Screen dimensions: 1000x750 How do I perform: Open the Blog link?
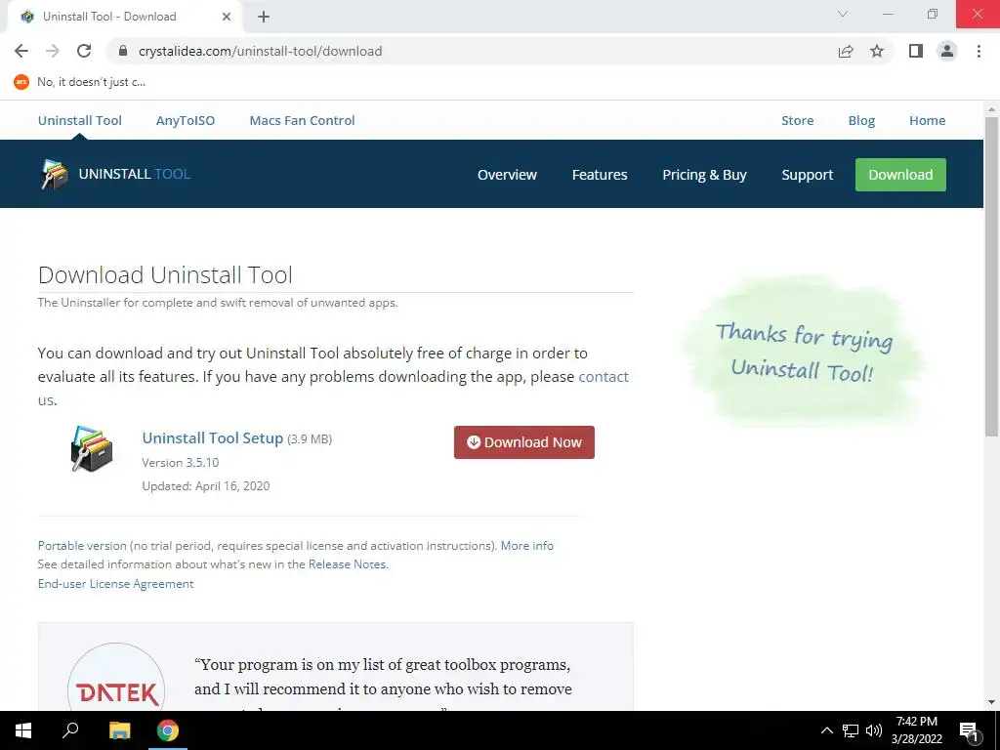click(861, 120)
